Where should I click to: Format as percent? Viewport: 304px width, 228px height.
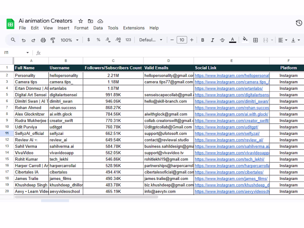pos(98,40)
